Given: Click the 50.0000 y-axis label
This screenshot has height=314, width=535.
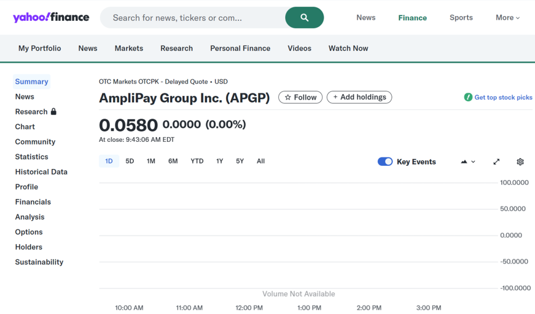Looking at the screenshot, I should click(x=513, y=209).
